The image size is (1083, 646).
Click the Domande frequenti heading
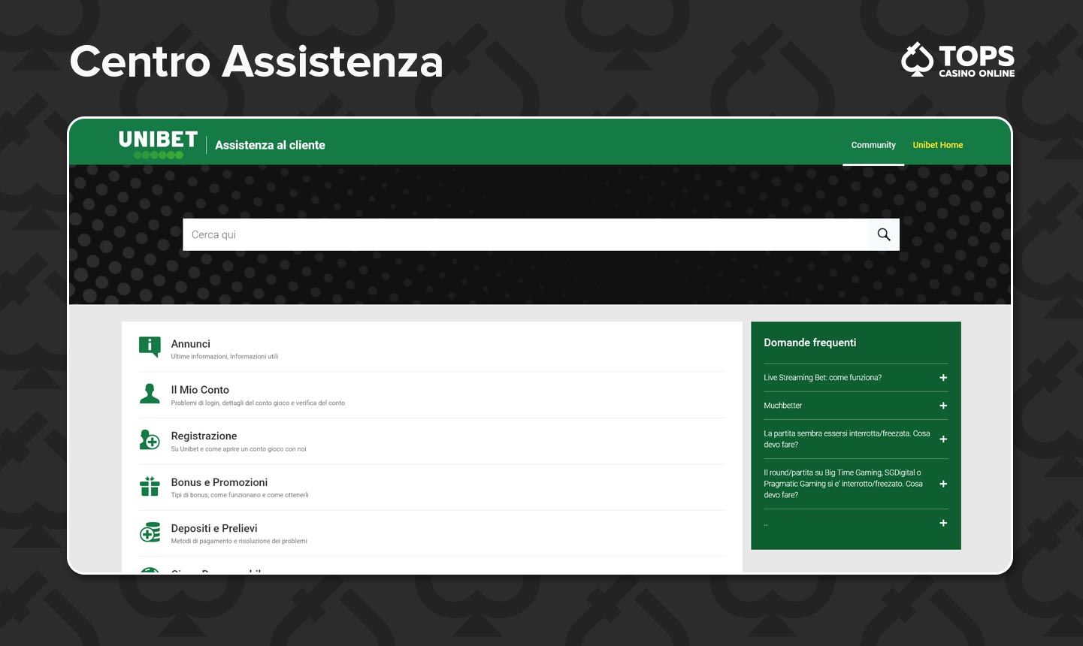(x=810, y=343)
